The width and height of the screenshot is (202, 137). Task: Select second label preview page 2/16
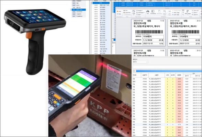click(184, 32)
